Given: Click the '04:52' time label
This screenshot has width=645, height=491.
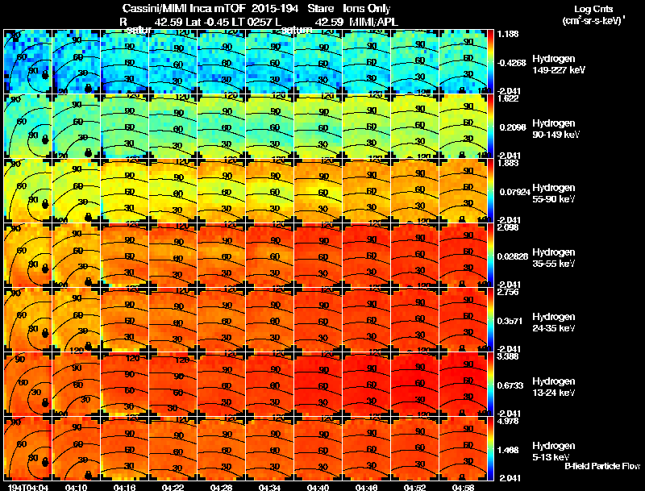Looking at the screenshot, I should coord(414,488).
